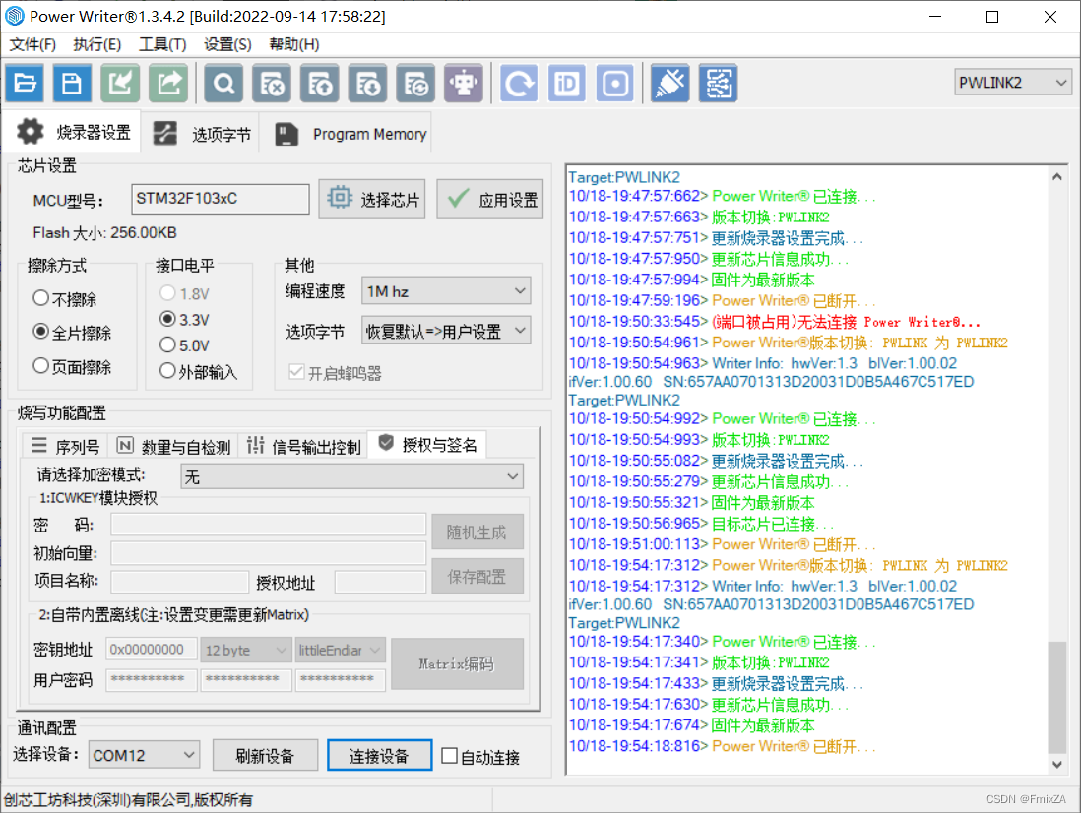Image resolution: width=1081 pixels, height=813 pixels.
Task: Click the 初始向量 input field
Action: pos(268,552)
